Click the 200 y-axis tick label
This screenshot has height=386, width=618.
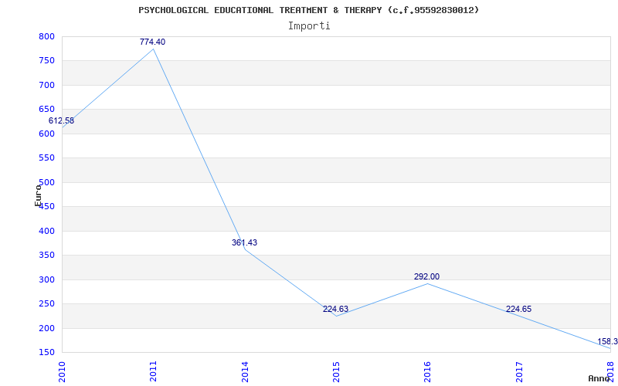tap(46, 328)
